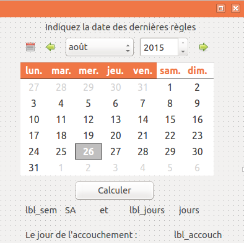Click day 12 in the calendar

pos(88,119)
